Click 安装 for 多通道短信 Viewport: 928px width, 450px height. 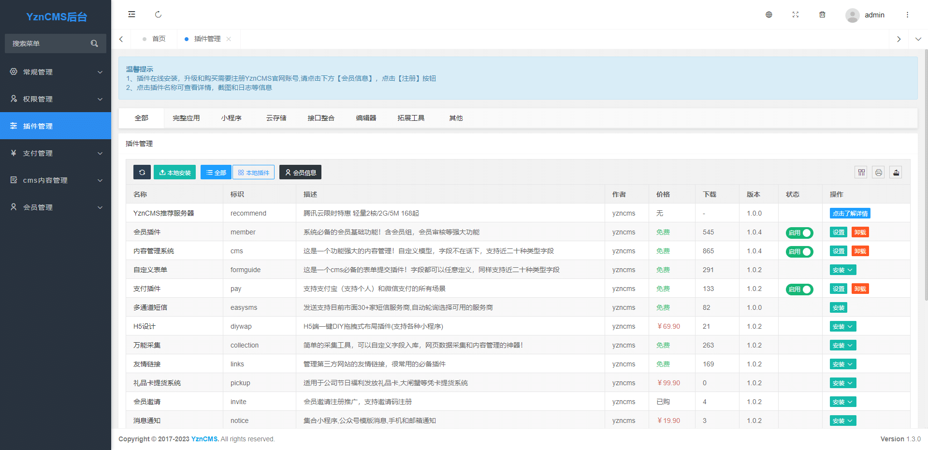click(x=839, y=307)
